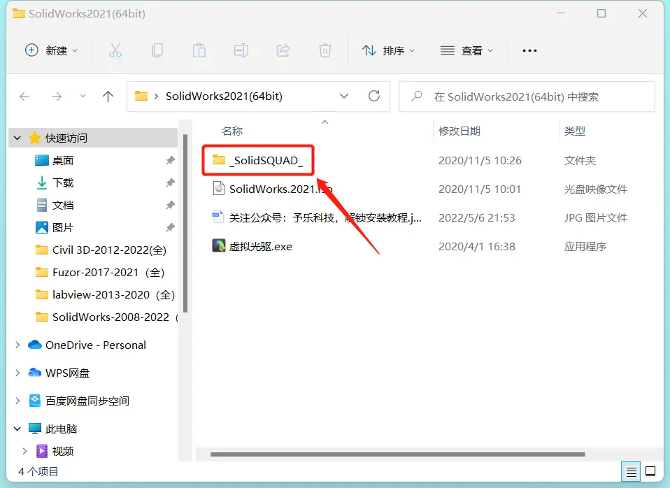Screen dimensions: 670x488
Task: Go back with the left arrow
Action: (24, 96)
